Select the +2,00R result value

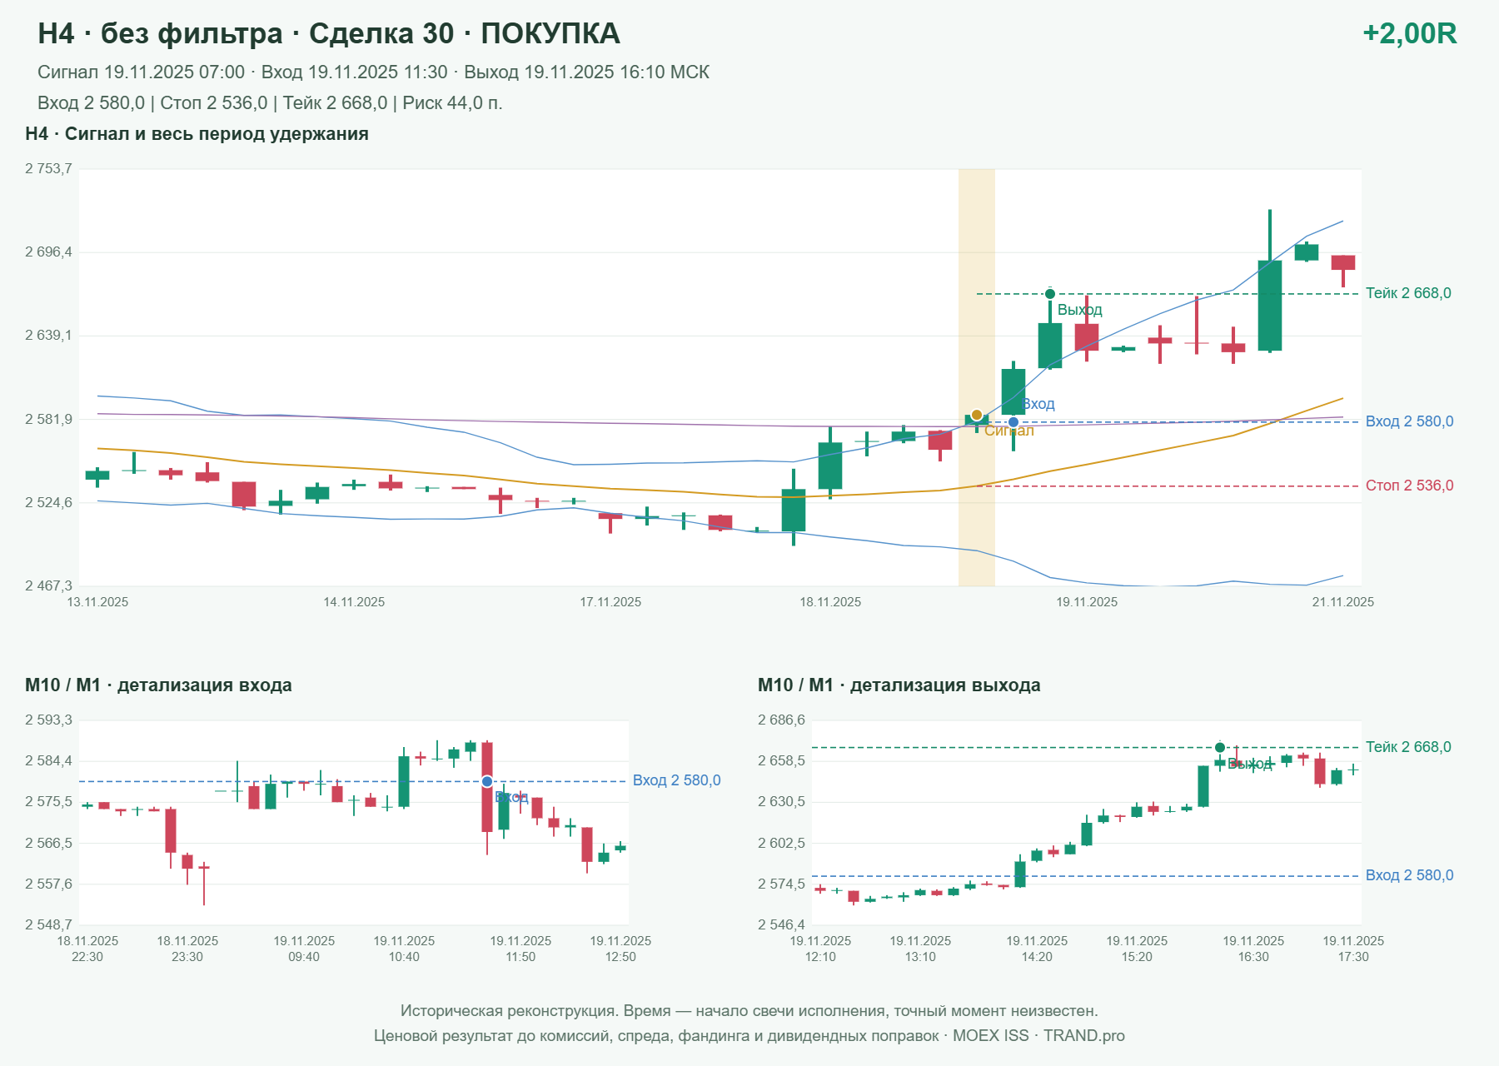coord(1410,33)
